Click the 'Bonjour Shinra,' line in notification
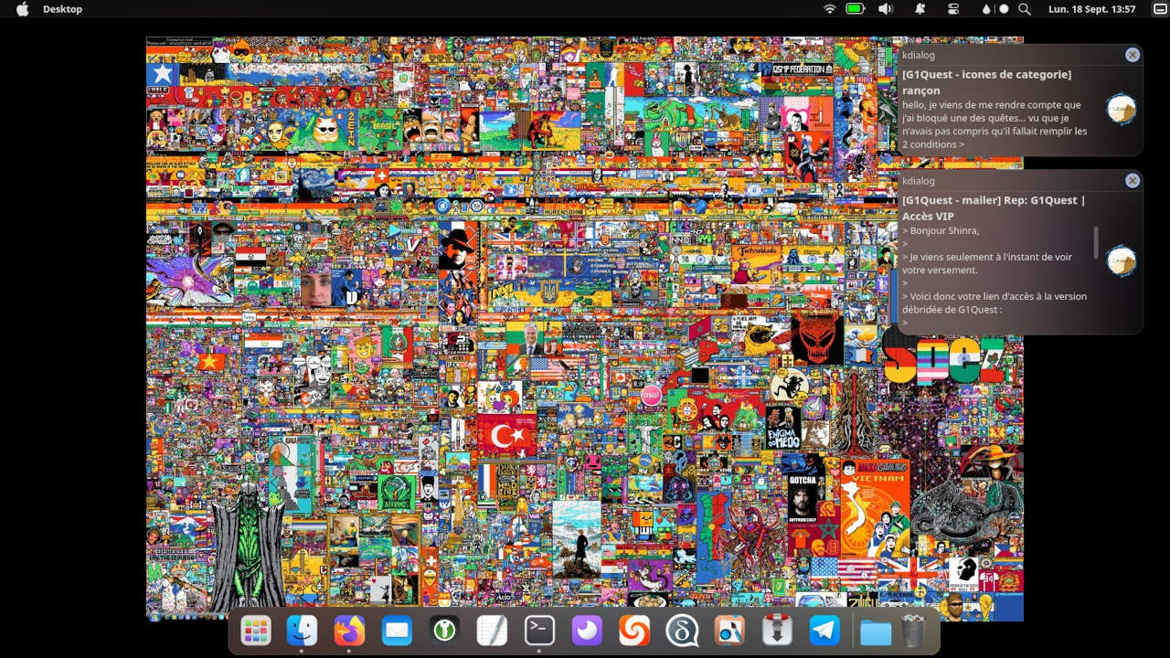1170x658 pixels. click(941, 230)
